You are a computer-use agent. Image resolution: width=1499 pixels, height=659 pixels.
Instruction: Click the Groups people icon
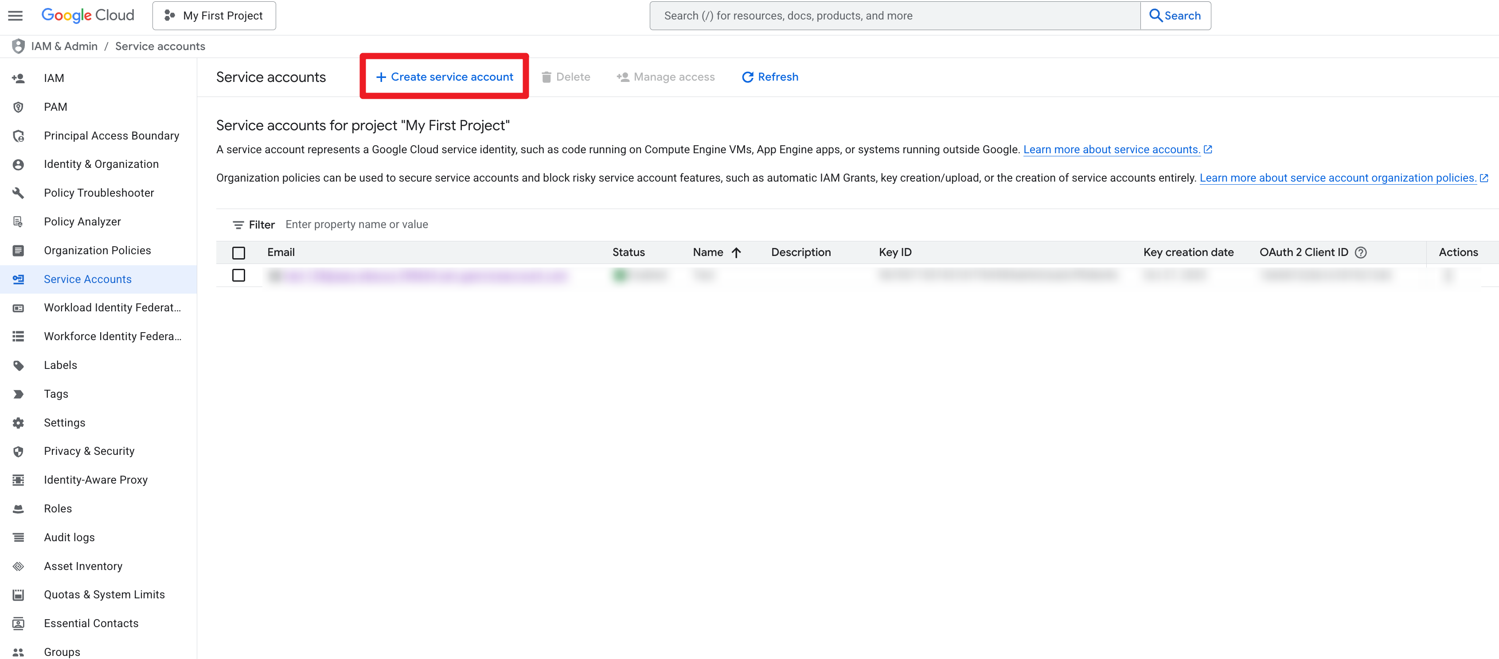click(x=18, y=652)
